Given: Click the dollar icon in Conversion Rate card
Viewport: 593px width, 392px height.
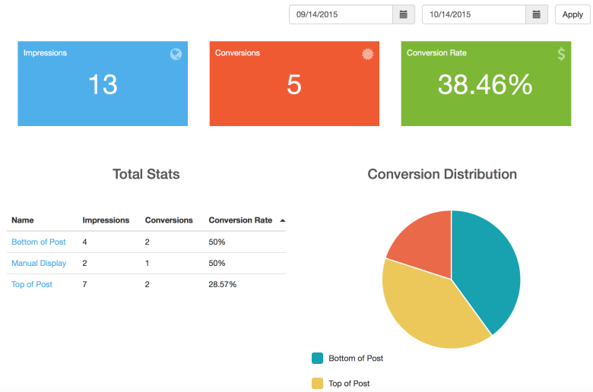Looking at the screenshot, I should (x=561, y=54).
